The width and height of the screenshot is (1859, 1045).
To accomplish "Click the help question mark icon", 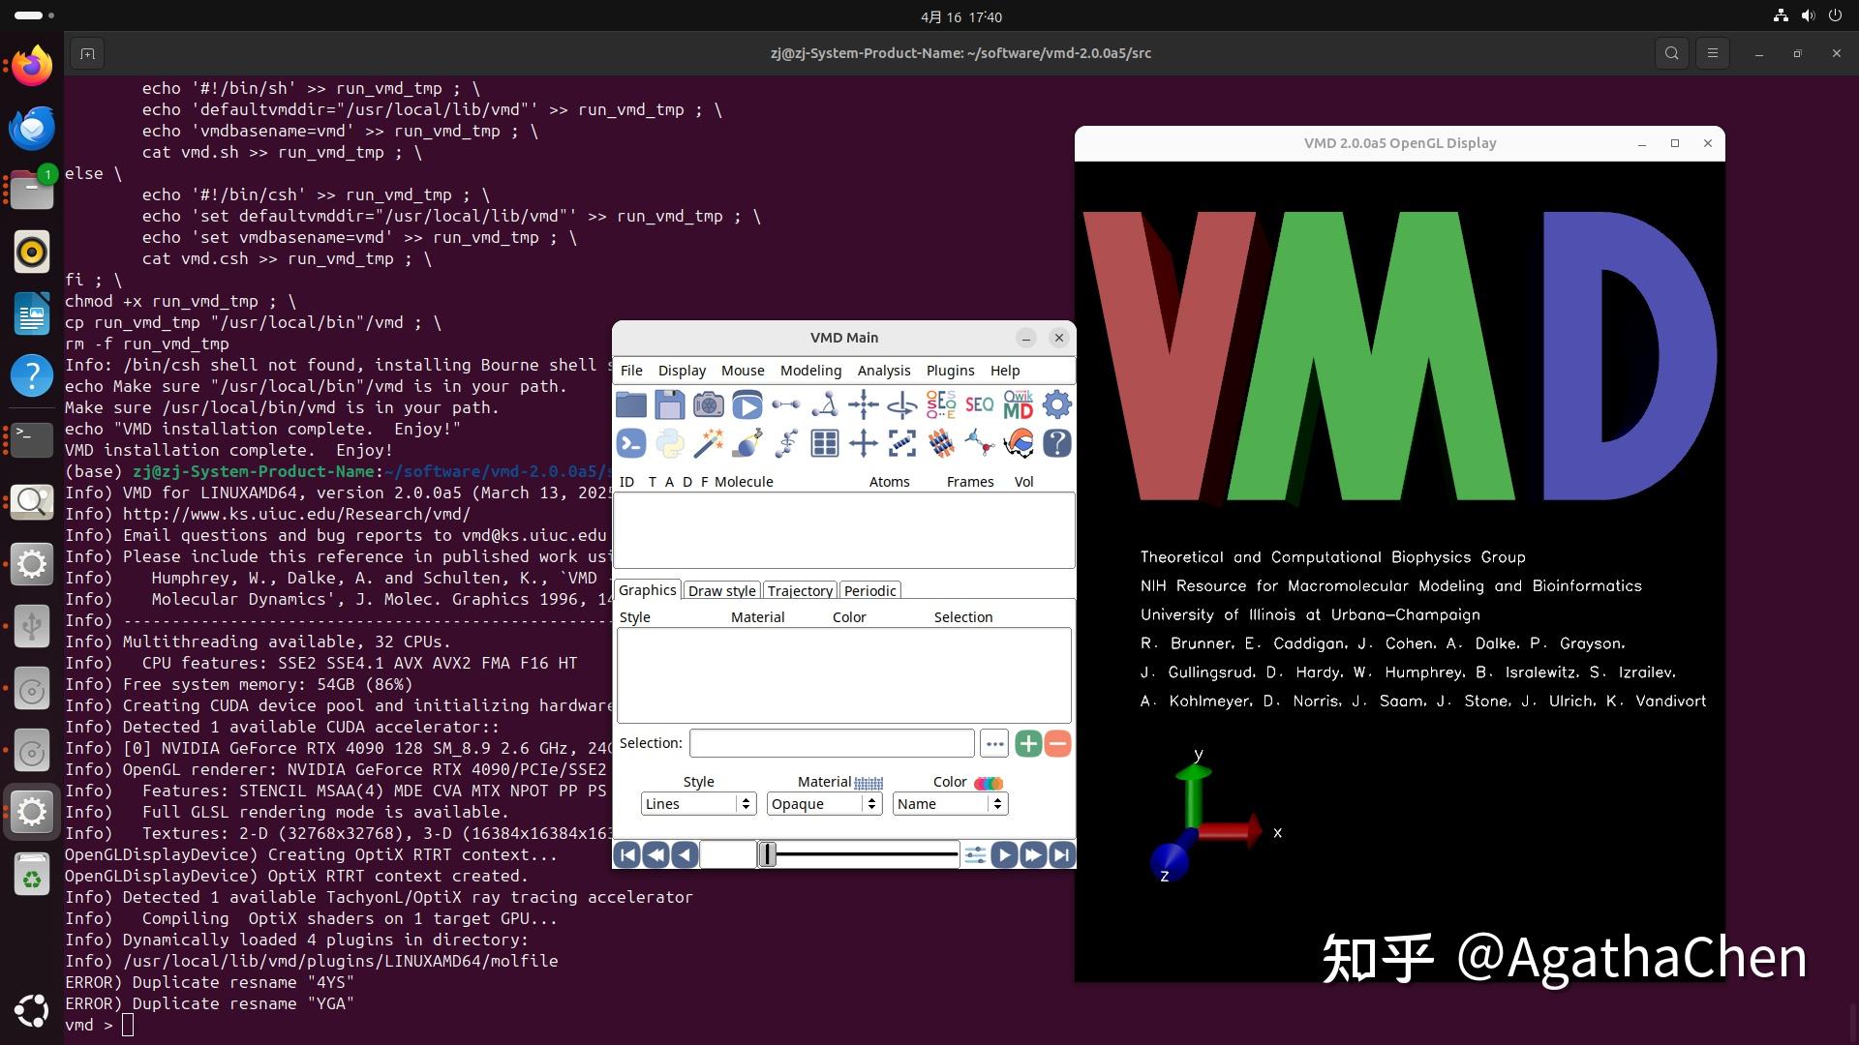I will click(1056, 443).
